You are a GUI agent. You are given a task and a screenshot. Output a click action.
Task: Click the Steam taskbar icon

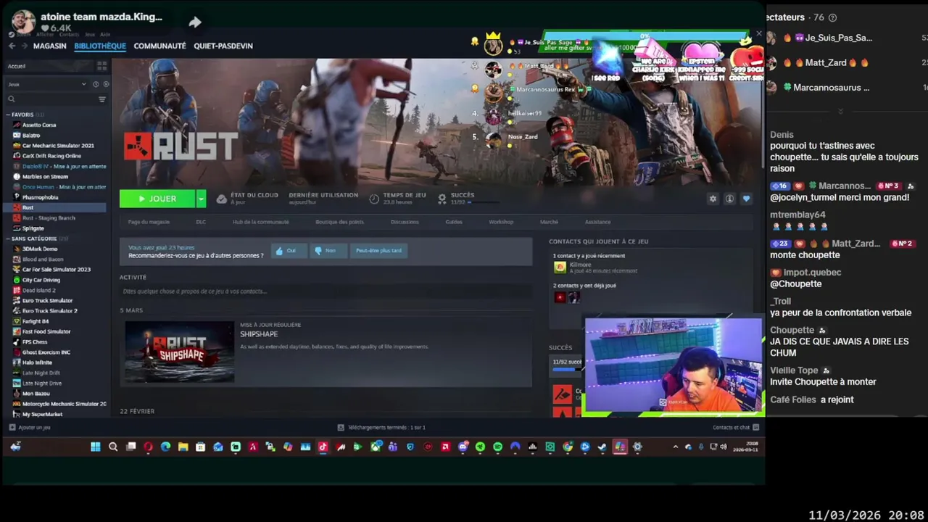click(602, 447)
